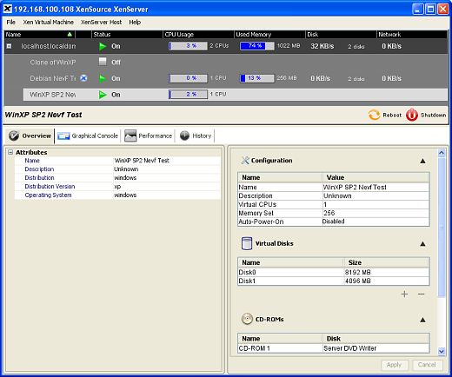Switch to the Graphical Console tab

tap(88, 136)
